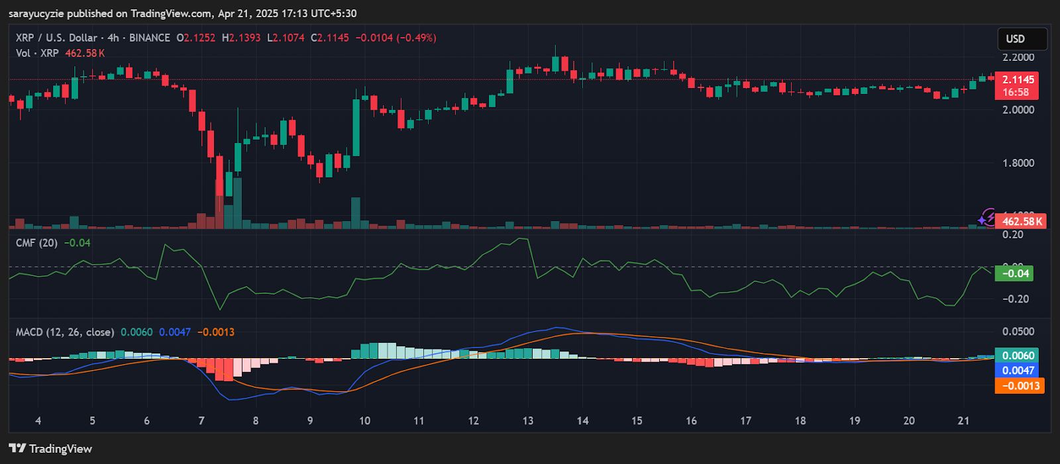
Task: Click date 16 on the time axis
Action: 691,421
